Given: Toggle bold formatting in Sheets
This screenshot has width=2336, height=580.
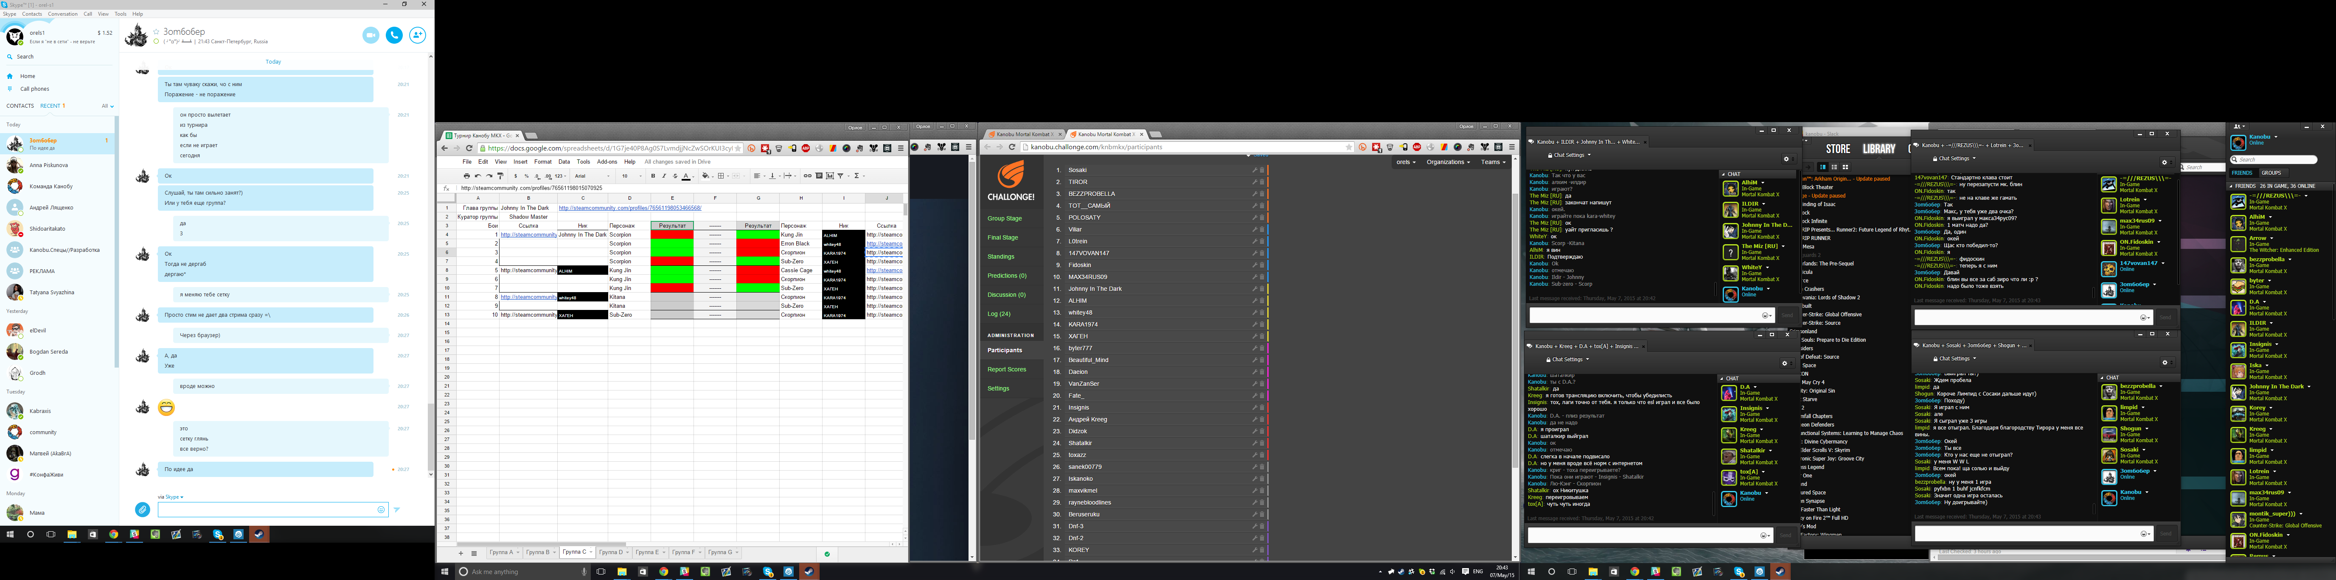Looking at the screenshot, I should (653, 176).
